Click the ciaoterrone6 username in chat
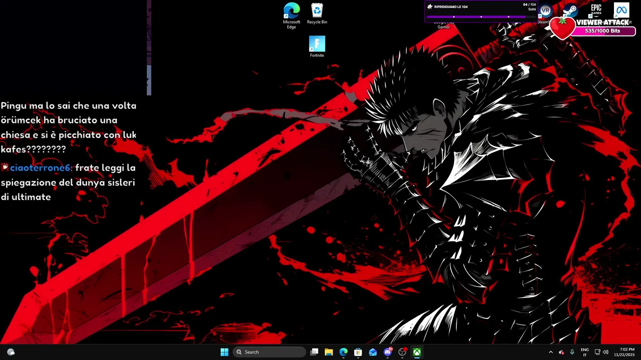This screenshot has height=360, width=641. tap(41, 168)
